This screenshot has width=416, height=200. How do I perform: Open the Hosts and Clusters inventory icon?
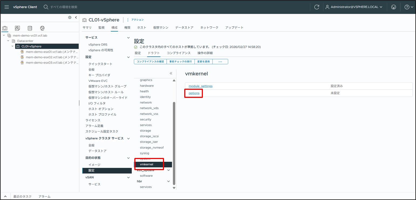pyautogui.click(x=5, y=28)
